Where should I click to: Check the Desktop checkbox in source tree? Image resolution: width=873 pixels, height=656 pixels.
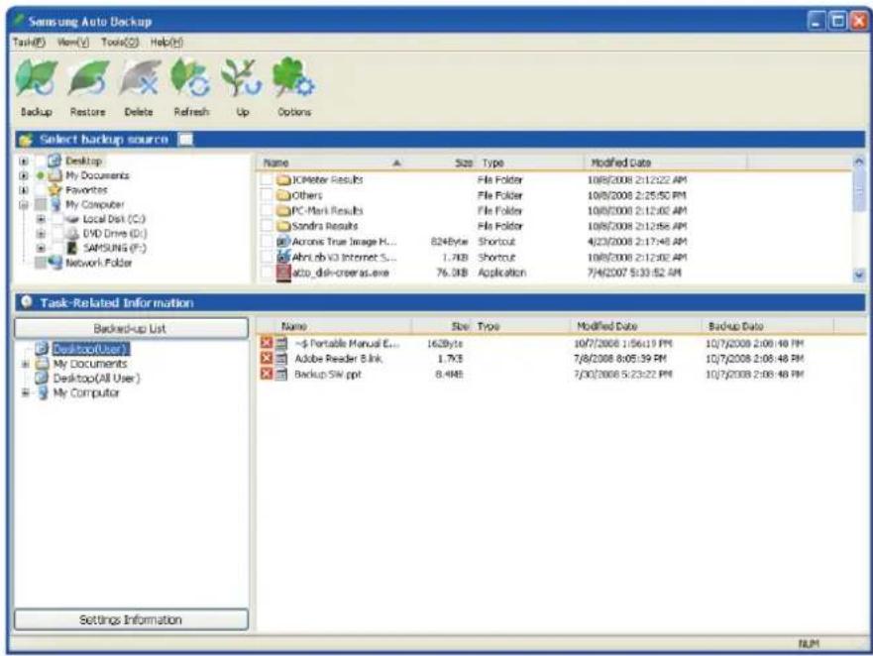tap(41, 161)
